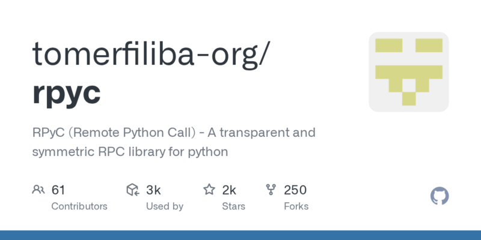
Task: Click the 3k used-by count
Action: [x=153, y=190]
